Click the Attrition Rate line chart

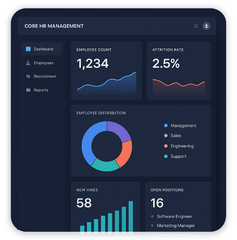click(x=179, y=84)
